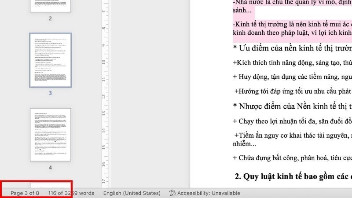The width and height of the screenshot is (352, 198).
Task: Click line '+Hướng tới đáp ứng tối ưu nhu cầu'
Action: 293,91
